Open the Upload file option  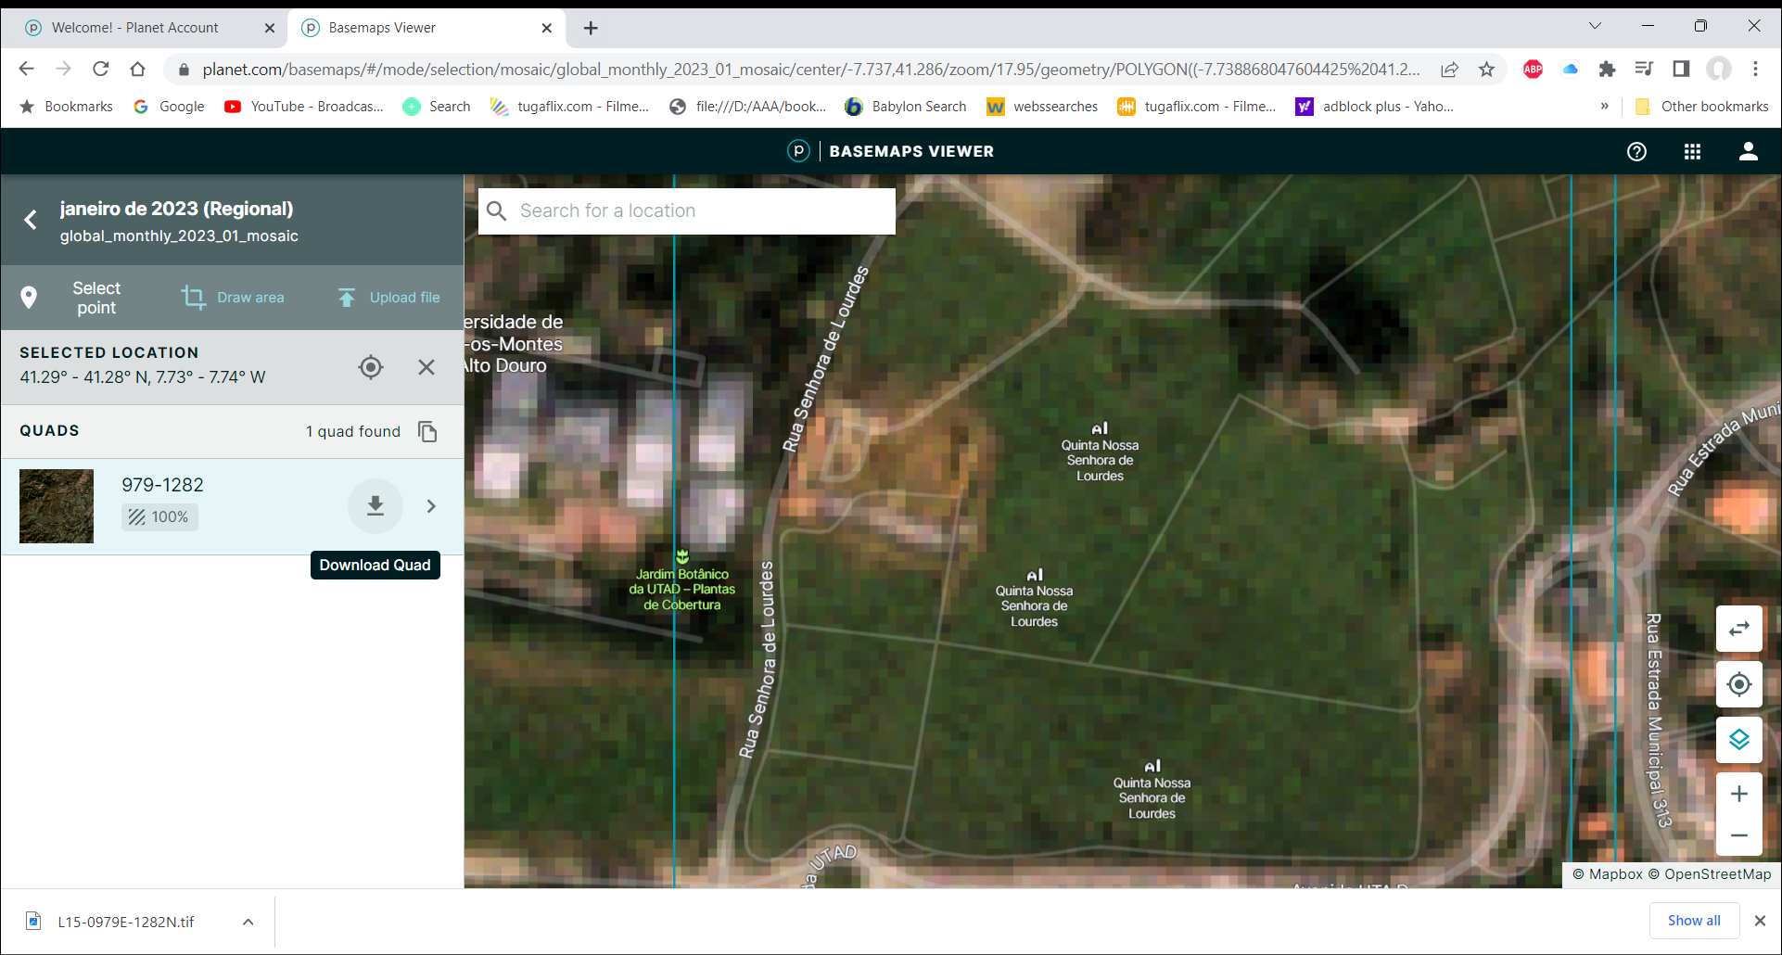pyautogui.click(x=388, y=298)
